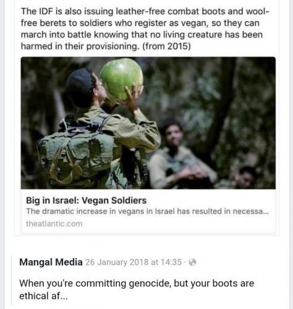The height and width of the screenshot is (309, 293).
Task: Click the soldier's green backpack in the photo
Action: pos(77,154)
